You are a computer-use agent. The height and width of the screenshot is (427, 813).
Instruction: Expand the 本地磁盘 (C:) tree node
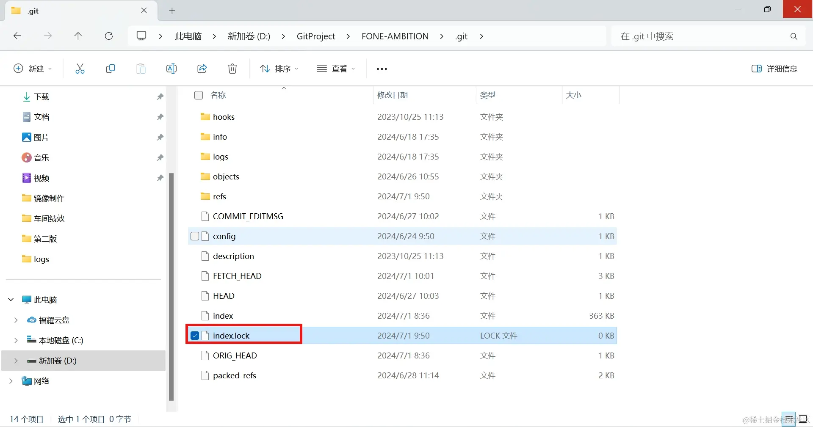[x=16, y=340]
